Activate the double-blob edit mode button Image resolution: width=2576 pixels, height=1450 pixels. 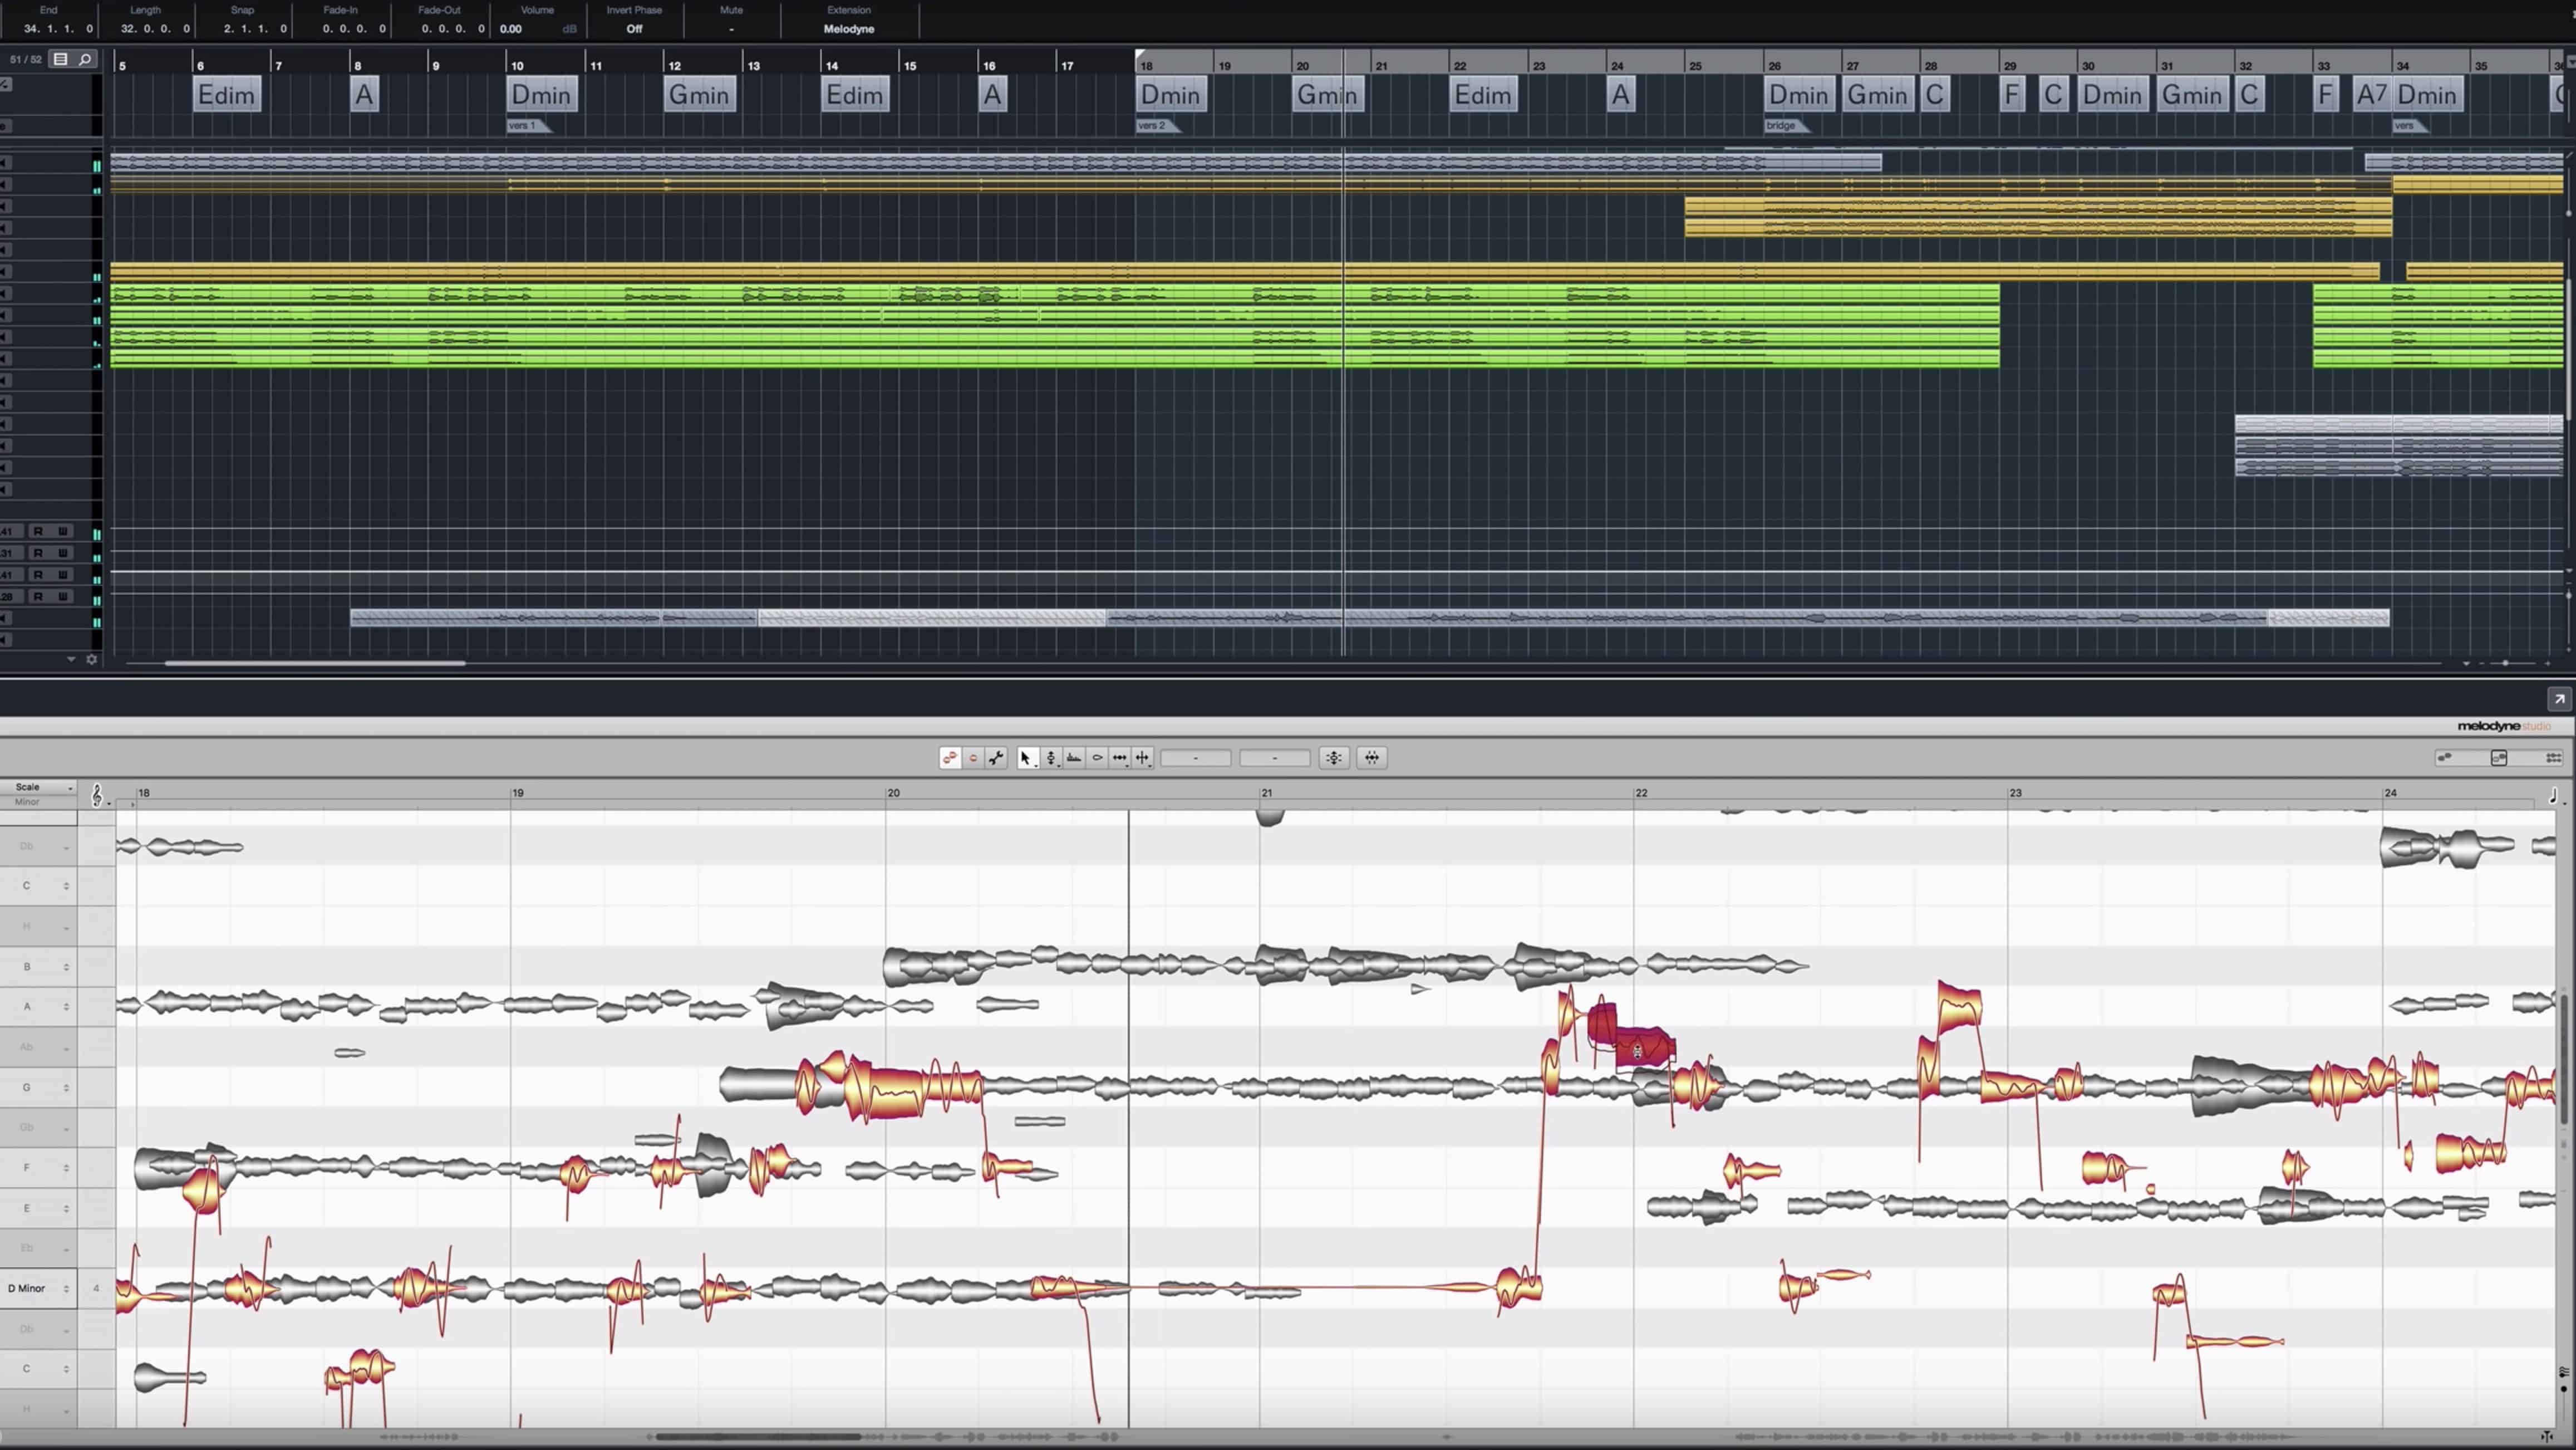[950, 757]
